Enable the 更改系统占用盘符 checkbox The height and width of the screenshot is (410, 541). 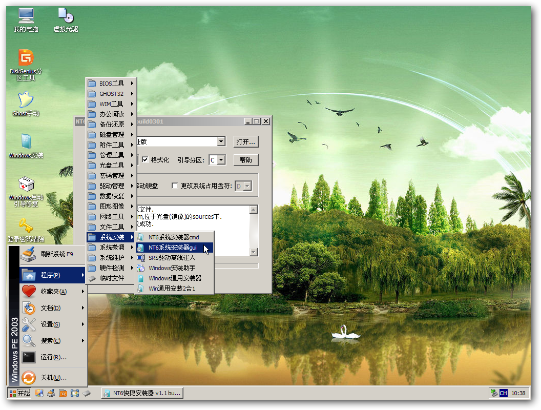coord(175,186)
